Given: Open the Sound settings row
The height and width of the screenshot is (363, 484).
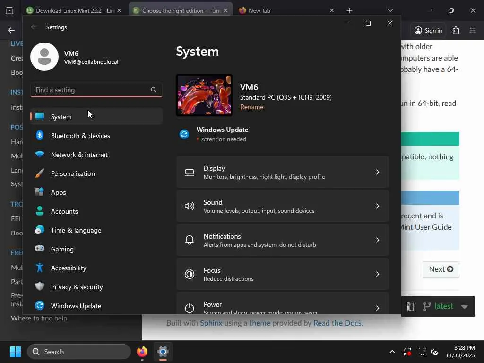Looking at the screenshot, I should tap(283, 206).
